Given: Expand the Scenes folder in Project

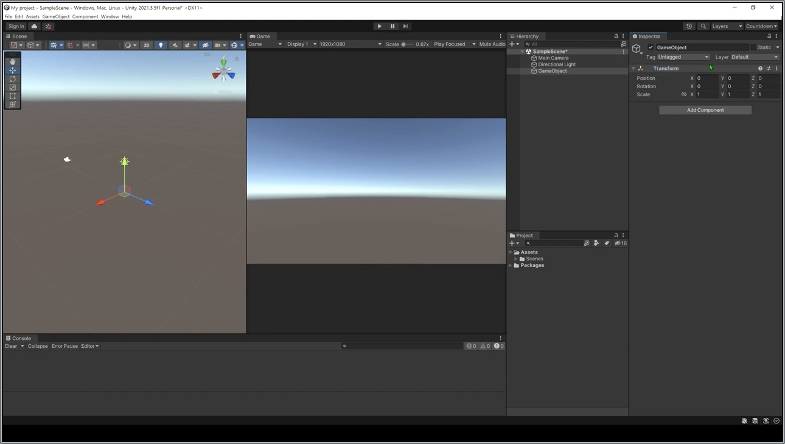Looking at the screenshot, I should click(516, 259).
